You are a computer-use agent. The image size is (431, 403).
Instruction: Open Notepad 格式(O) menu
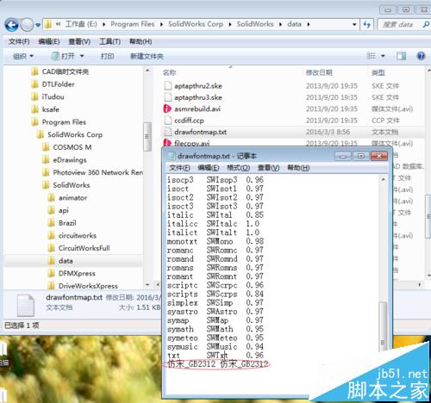[x=238, y=168]
